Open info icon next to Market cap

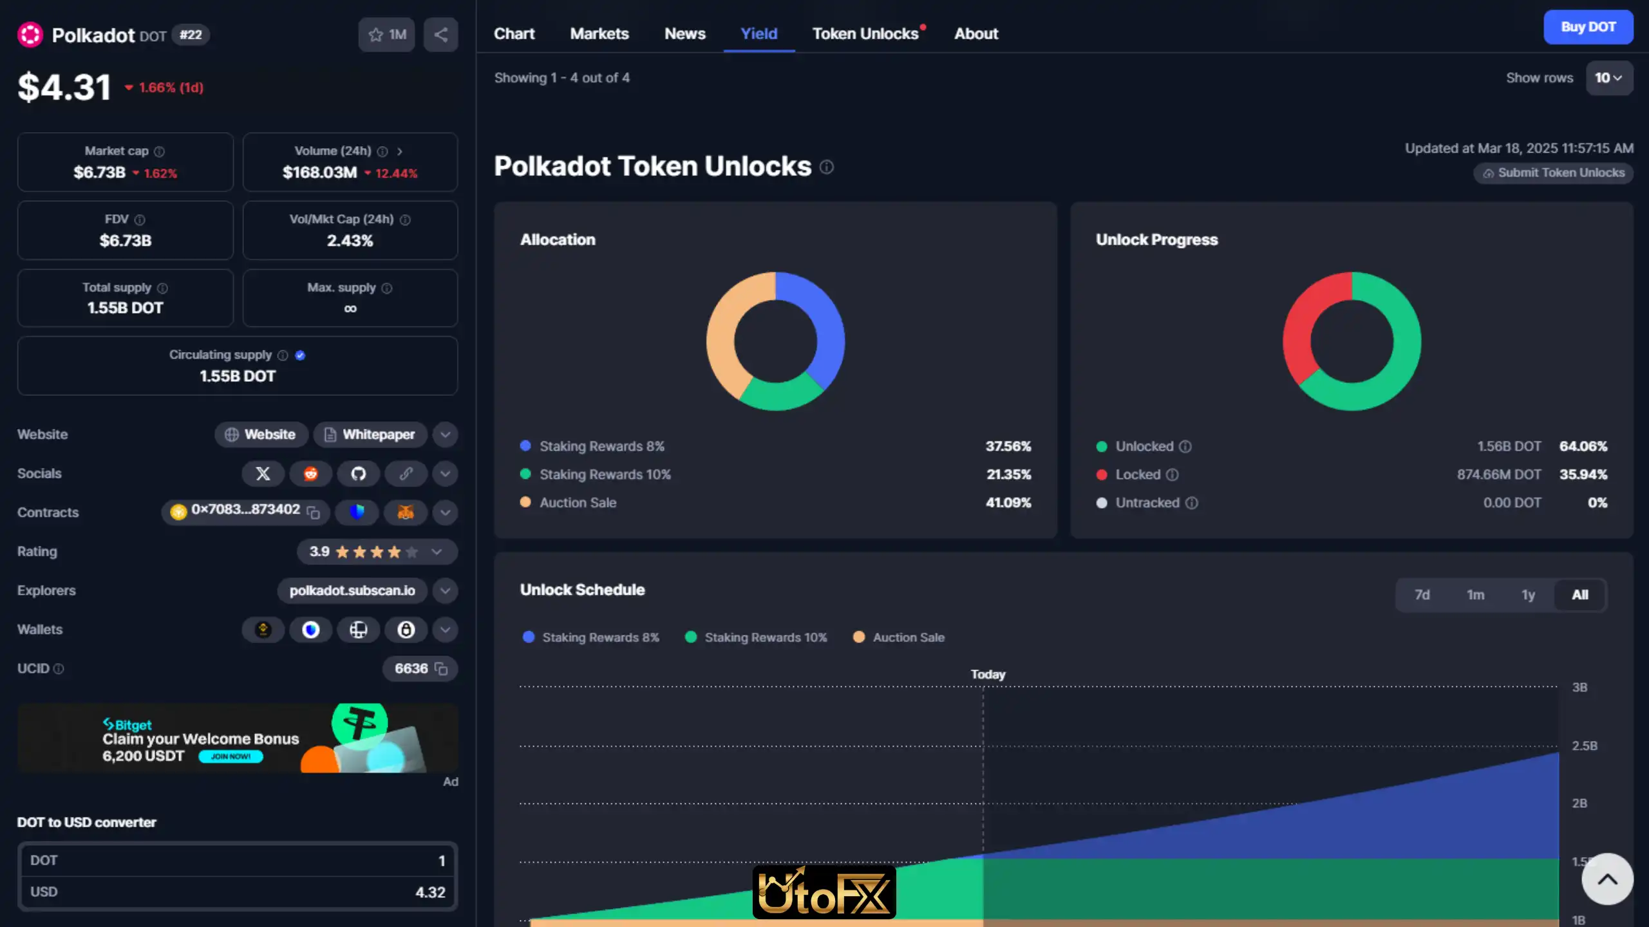(160, 151)
